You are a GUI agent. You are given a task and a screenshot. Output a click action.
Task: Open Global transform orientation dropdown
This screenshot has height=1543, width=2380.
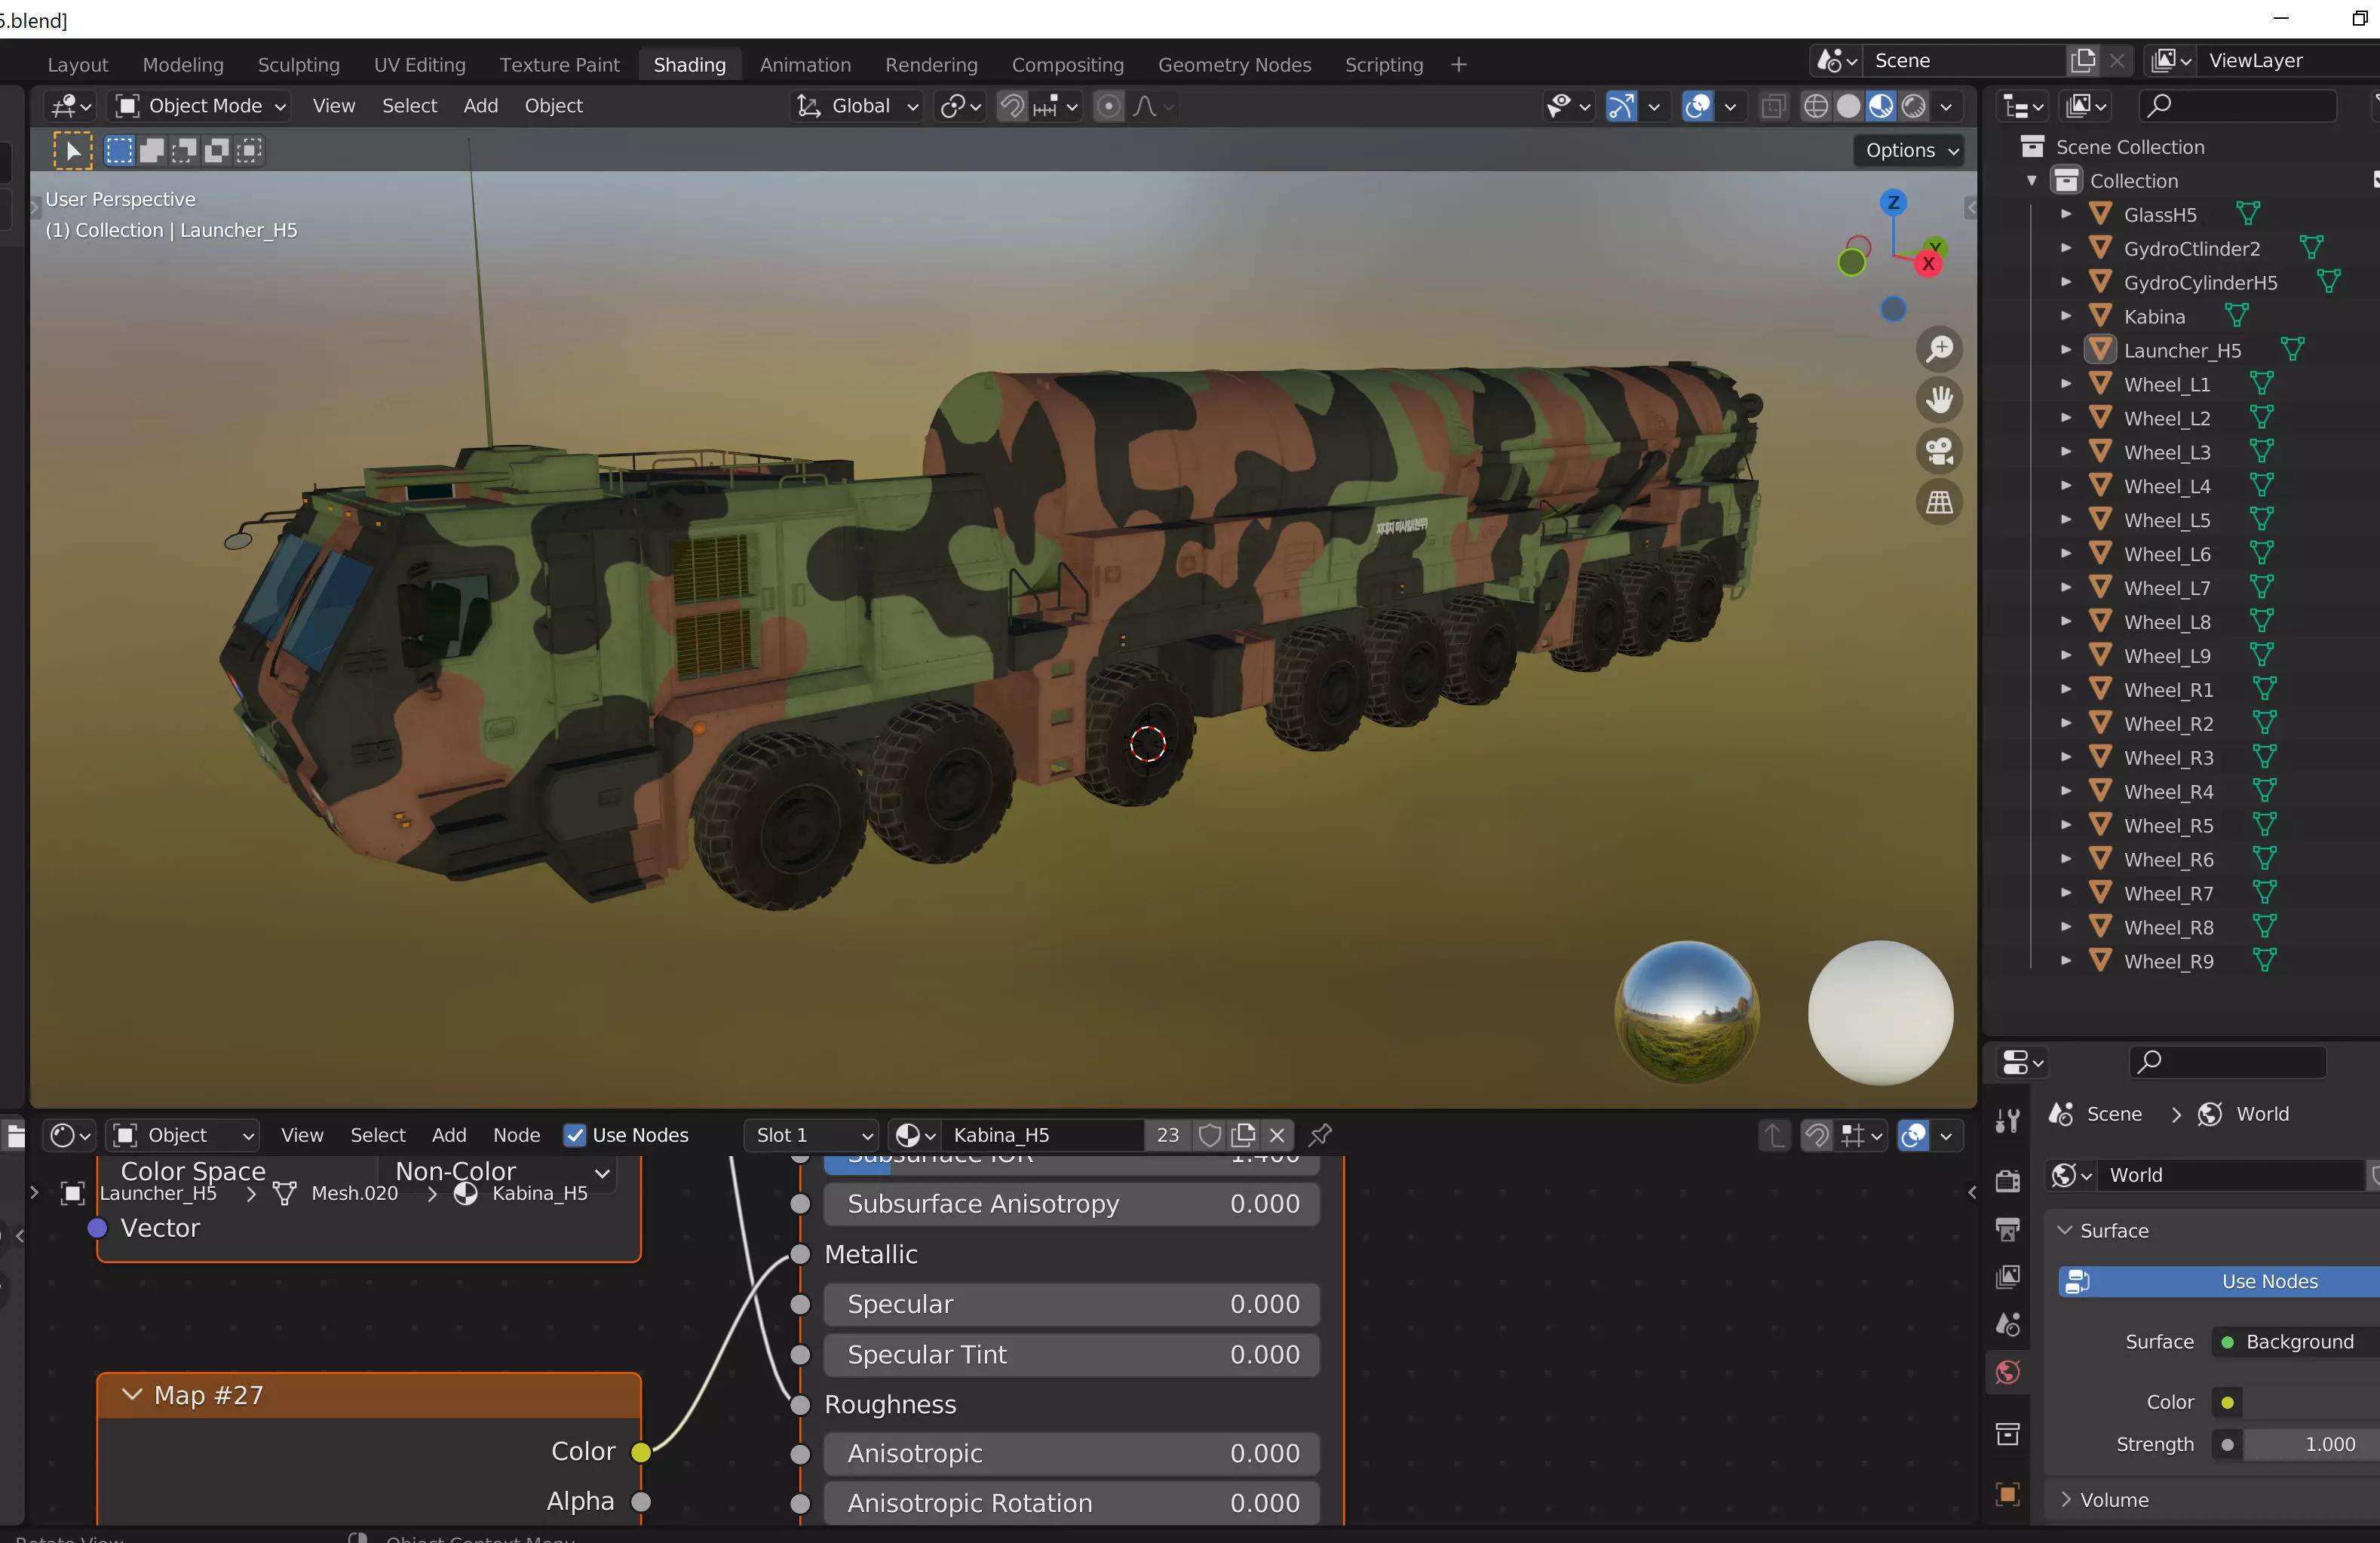click(x=856, y=106)
